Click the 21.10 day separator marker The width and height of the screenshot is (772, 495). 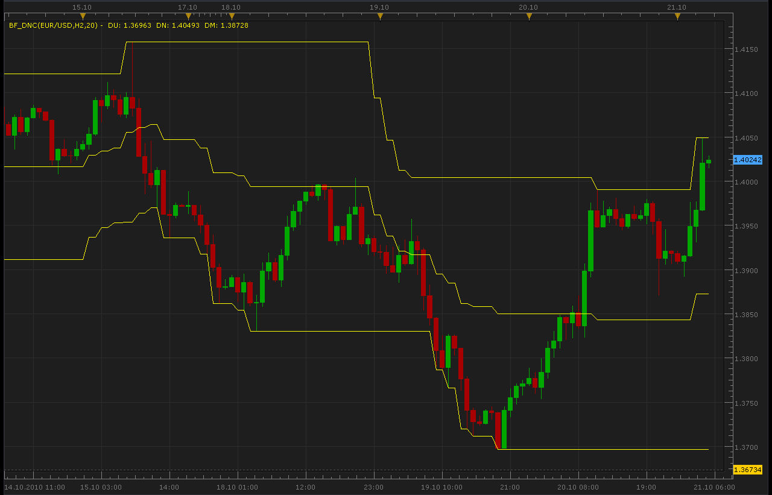pyautogui.click(x=677, y=16)
